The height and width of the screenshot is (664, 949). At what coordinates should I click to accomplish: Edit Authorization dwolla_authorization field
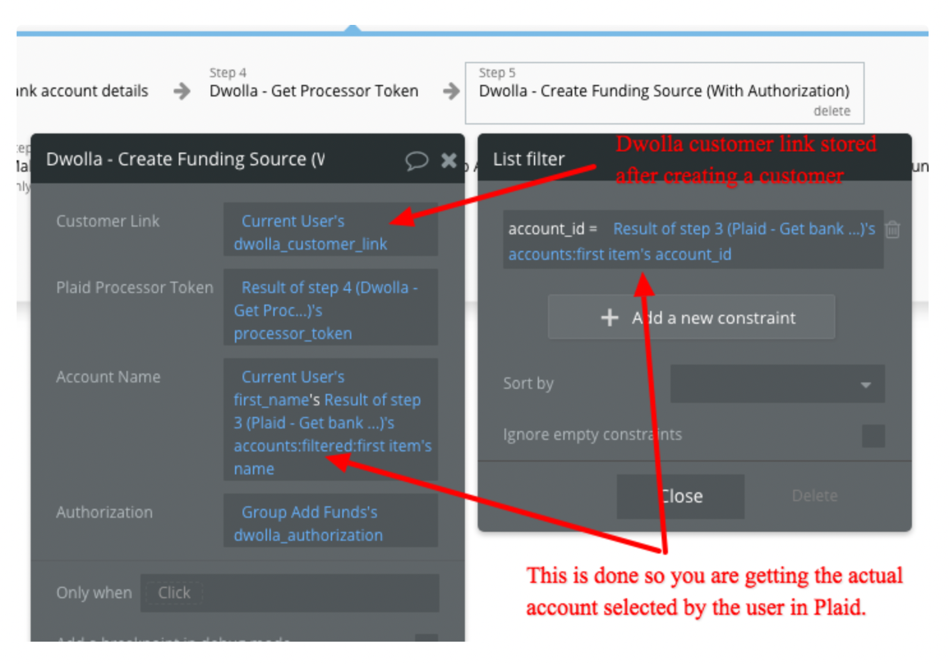(330, 520)
